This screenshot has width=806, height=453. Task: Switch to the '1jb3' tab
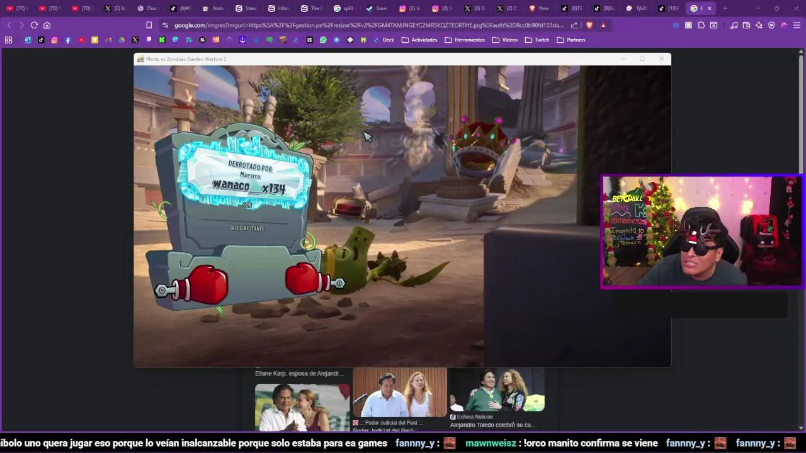(636, 8)
